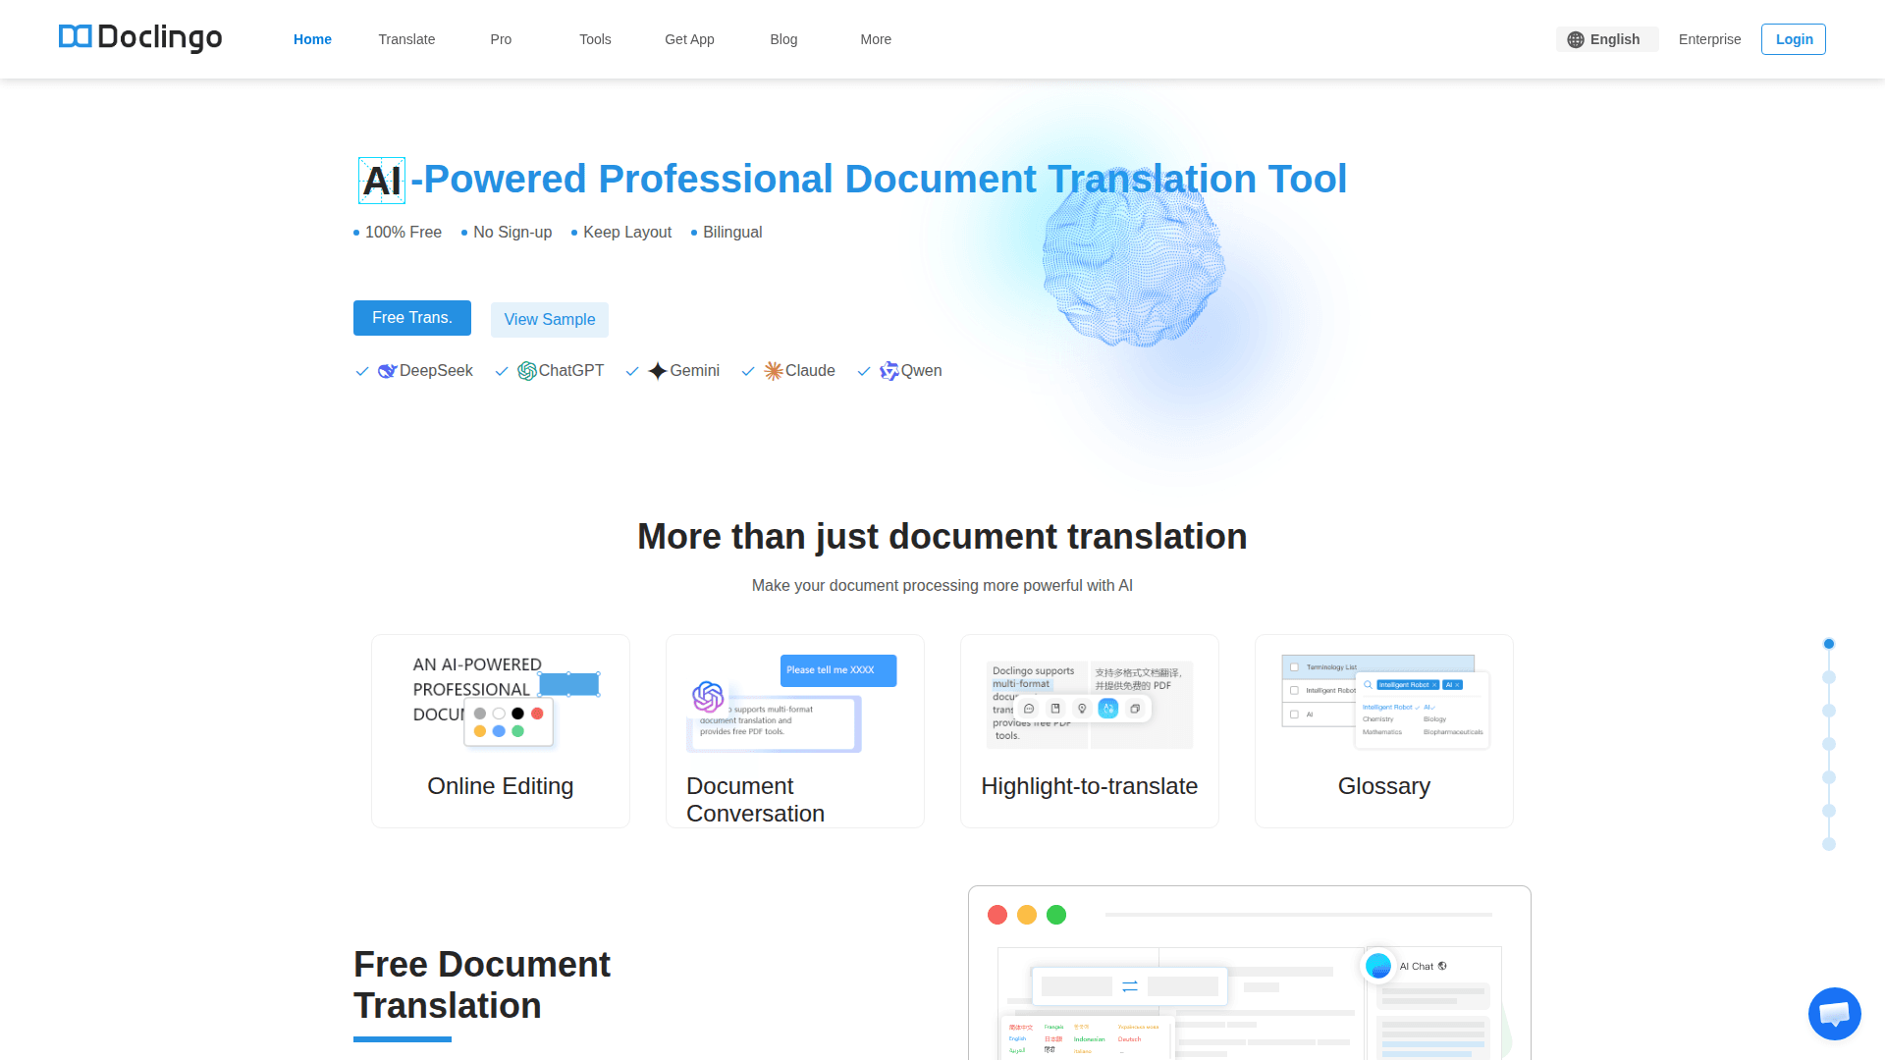Click the ChatGPT logo icon
1885x1060 pixels.
tap(527, 371)
